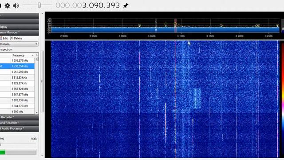Viewport: 284px width, 160px height.
Task: Click frequency list scrollbar up arrow
Action: coord(36,55)
